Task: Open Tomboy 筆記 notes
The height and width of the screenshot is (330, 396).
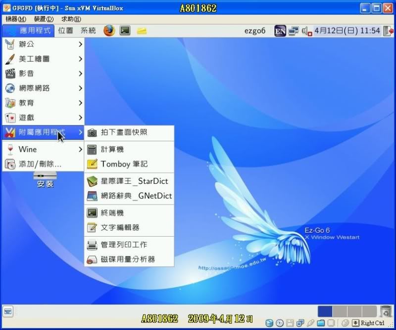Action: coord(129,164)
